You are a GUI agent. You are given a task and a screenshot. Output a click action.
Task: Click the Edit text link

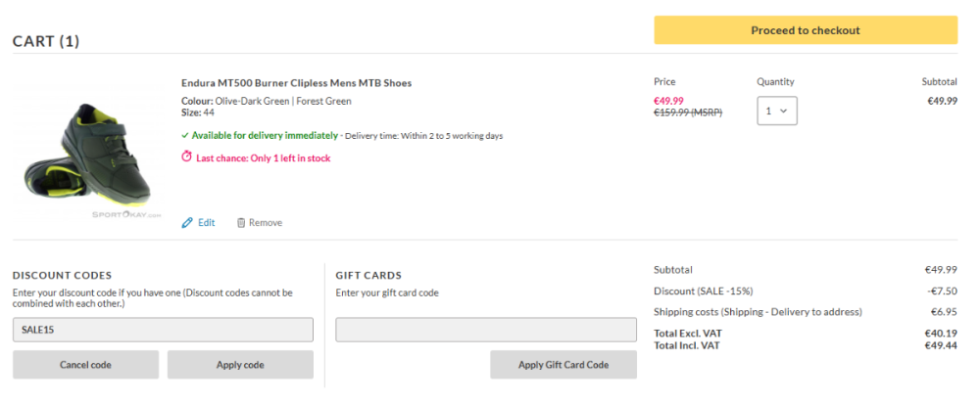(206, 223)
